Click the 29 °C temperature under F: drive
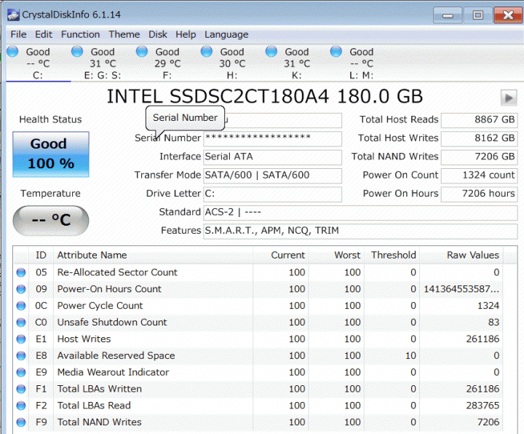 (167, 63)
